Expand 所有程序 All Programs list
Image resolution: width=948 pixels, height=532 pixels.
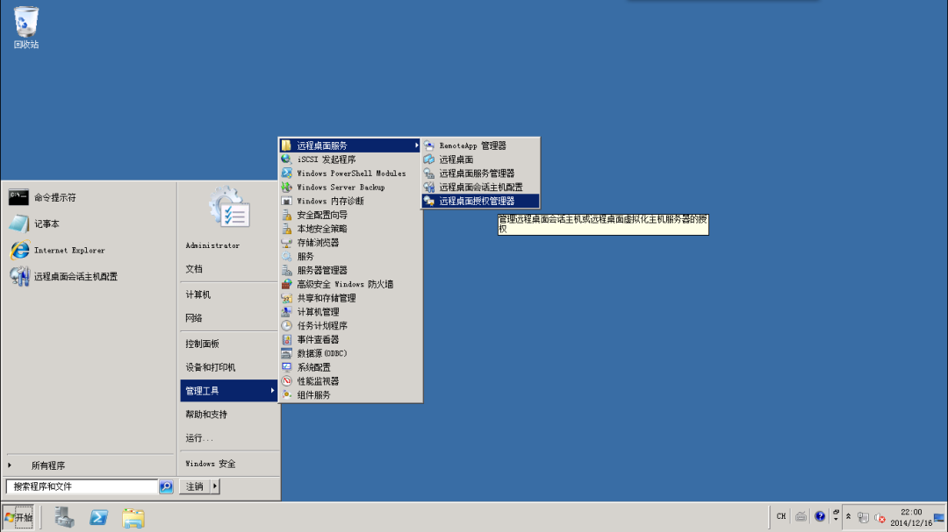(x=90, y=465)
